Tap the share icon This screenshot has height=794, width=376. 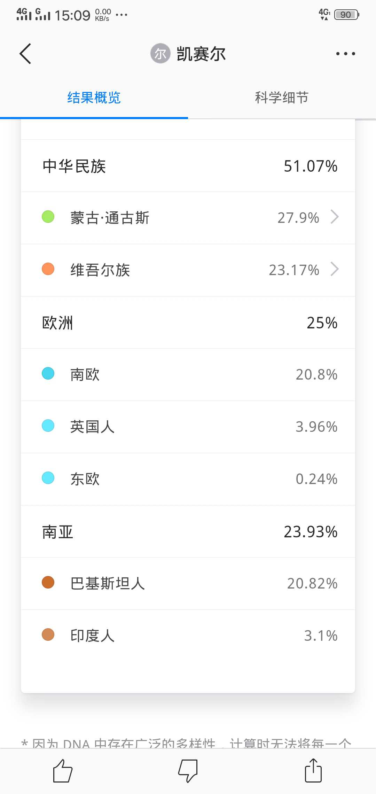[x=313, y=771]
